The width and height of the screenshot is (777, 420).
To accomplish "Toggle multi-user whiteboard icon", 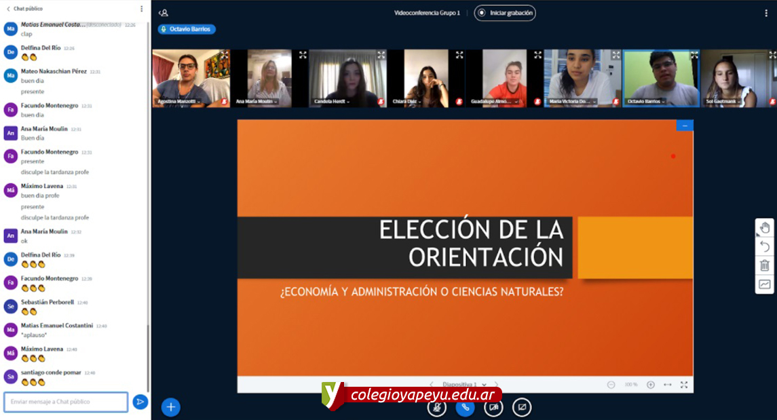I will (x=765, y=284).
